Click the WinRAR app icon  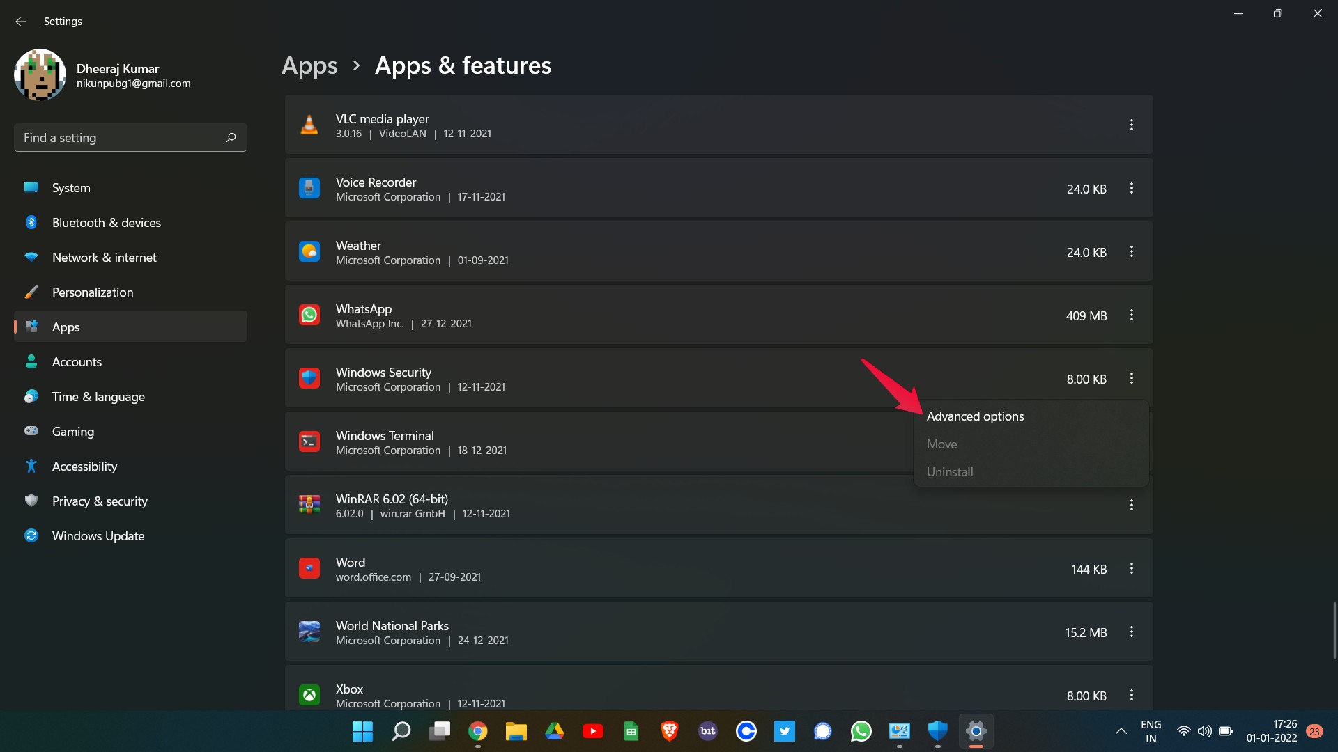(x=309, y=505)
